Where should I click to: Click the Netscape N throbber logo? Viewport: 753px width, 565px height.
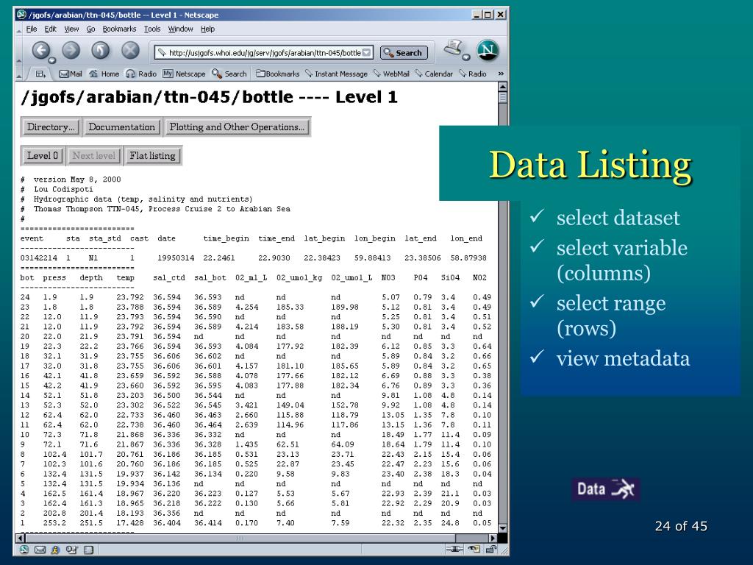(x=488, y=51)
